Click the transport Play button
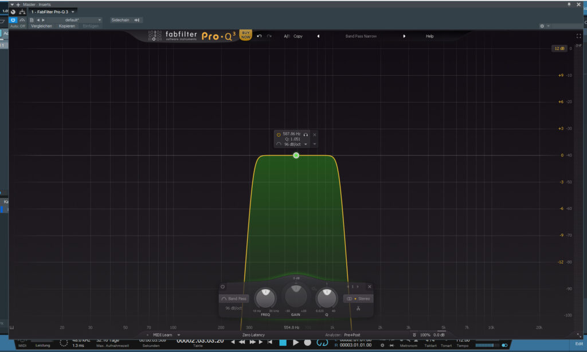Image resolution: width=587 pixels, height=352 pixels. 296,342
